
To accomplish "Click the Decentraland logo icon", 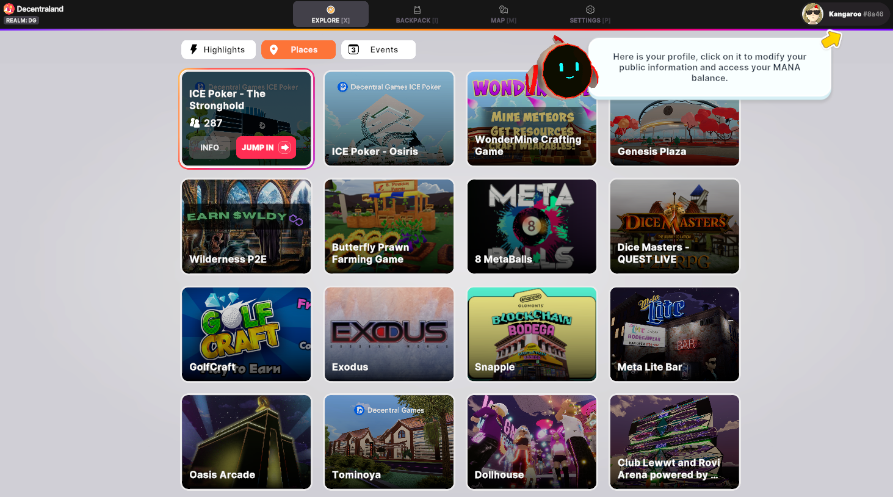I will tap(9, 9).
